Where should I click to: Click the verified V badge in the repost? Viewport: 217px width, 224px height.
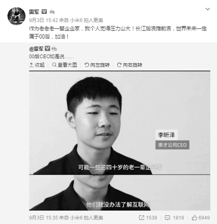point(47,48)
